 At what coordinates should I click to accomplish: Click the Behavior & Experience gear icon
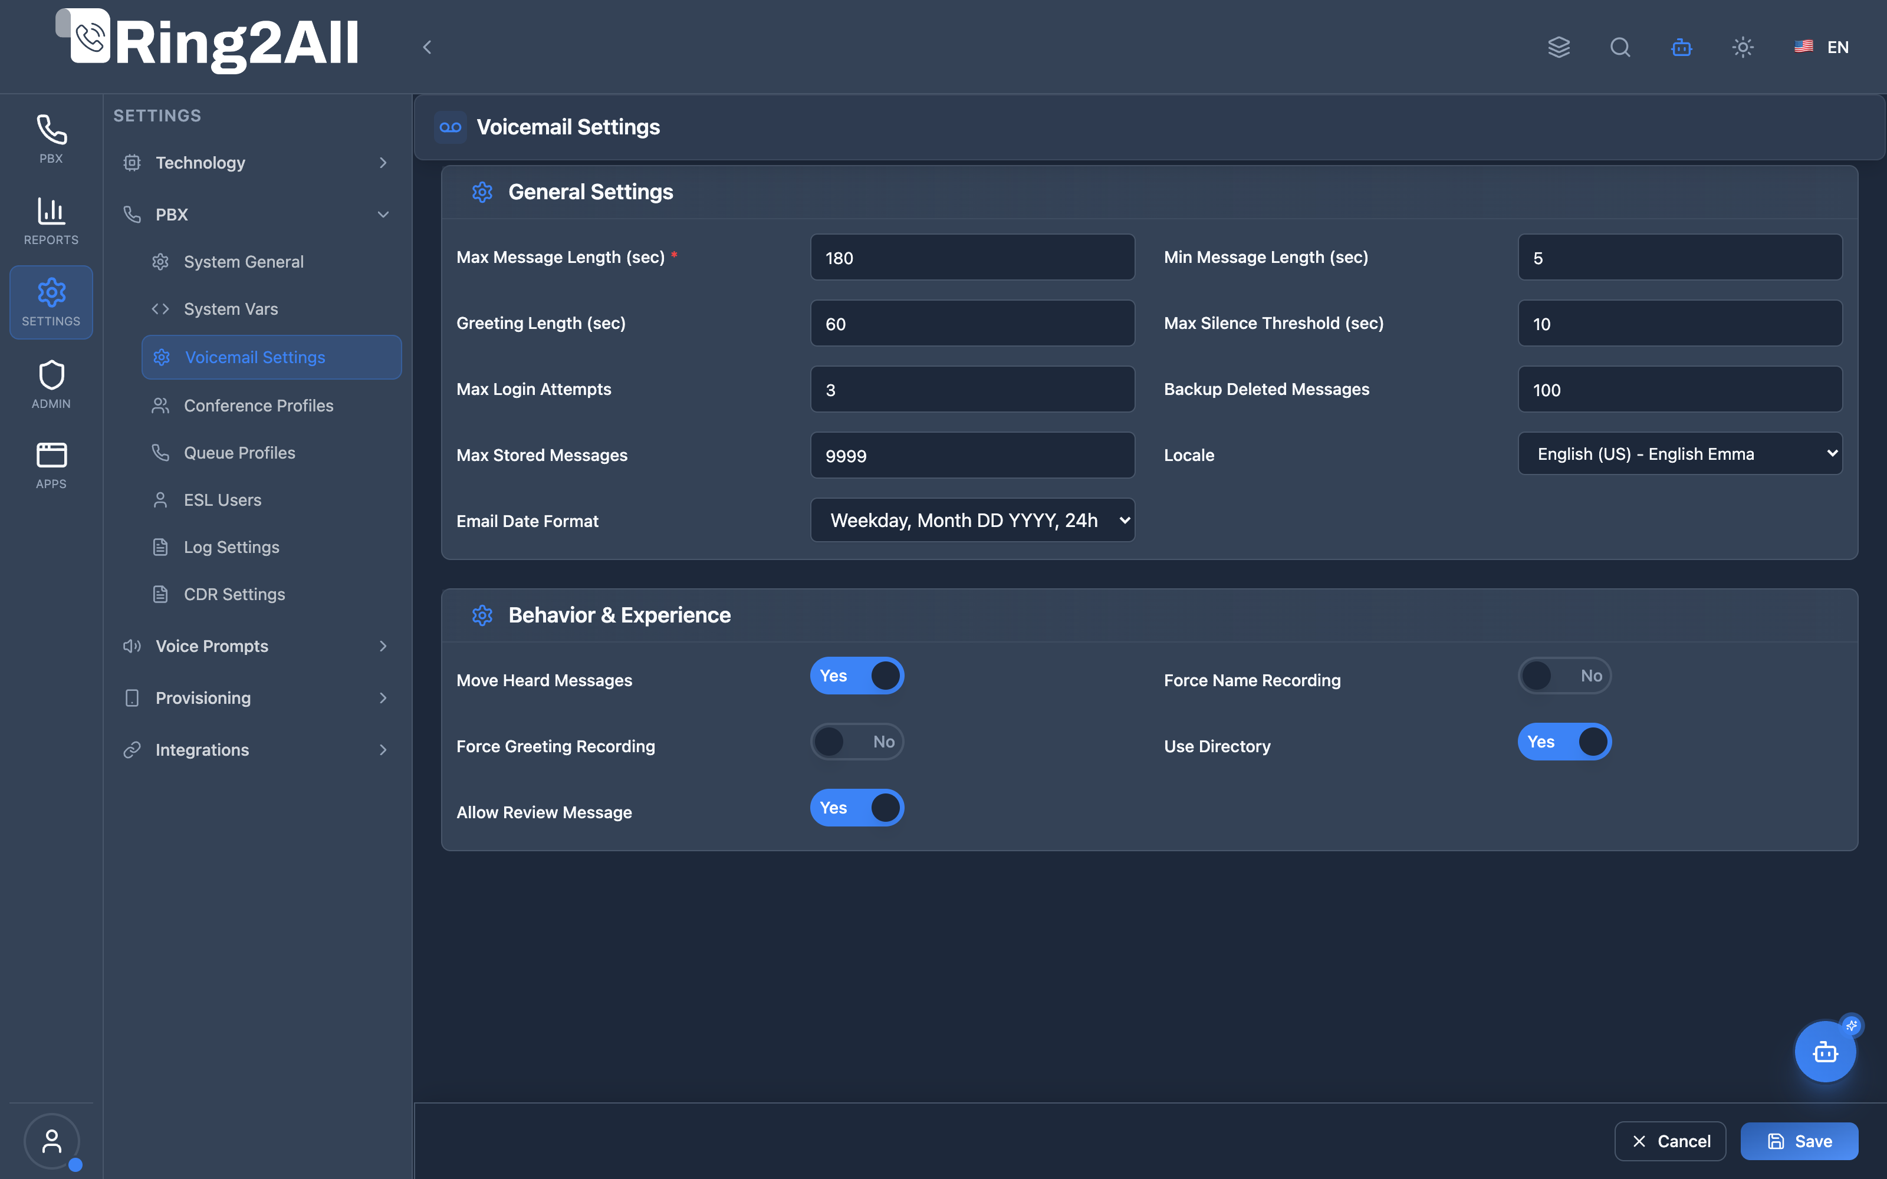[483, 615]
